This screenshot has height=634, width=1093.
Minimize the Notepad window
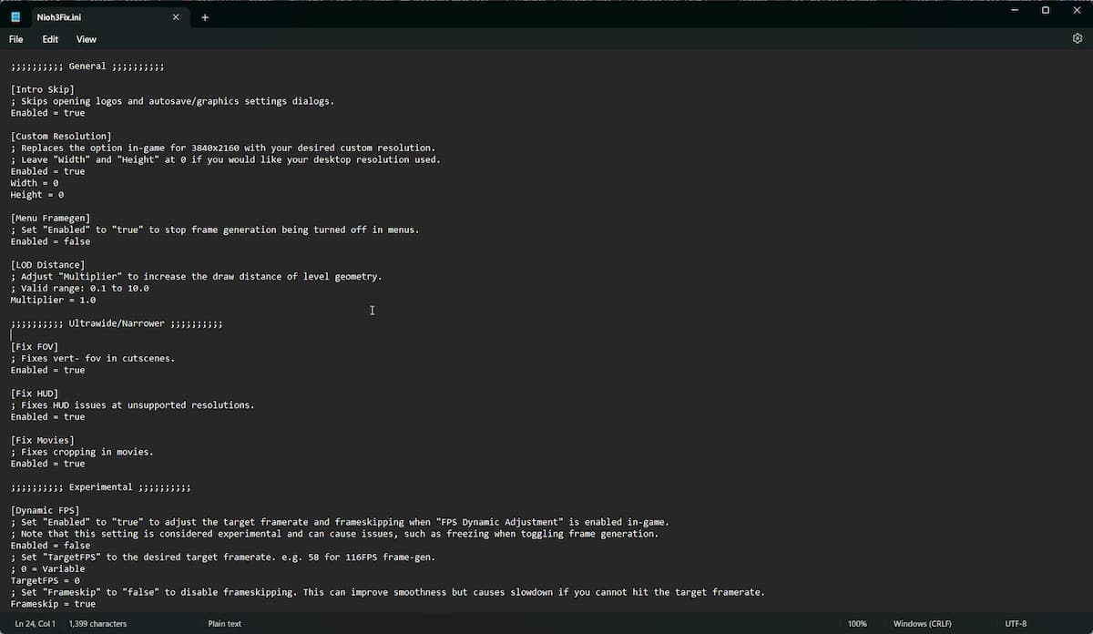(x=1015, y=10)
